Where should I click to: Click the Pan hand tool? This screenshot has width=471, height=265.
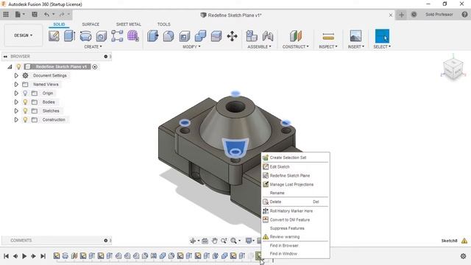(x=214, y=241)
